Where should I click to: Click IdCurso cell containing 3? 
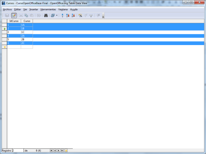pyautogui.click(x=14, y=32)
